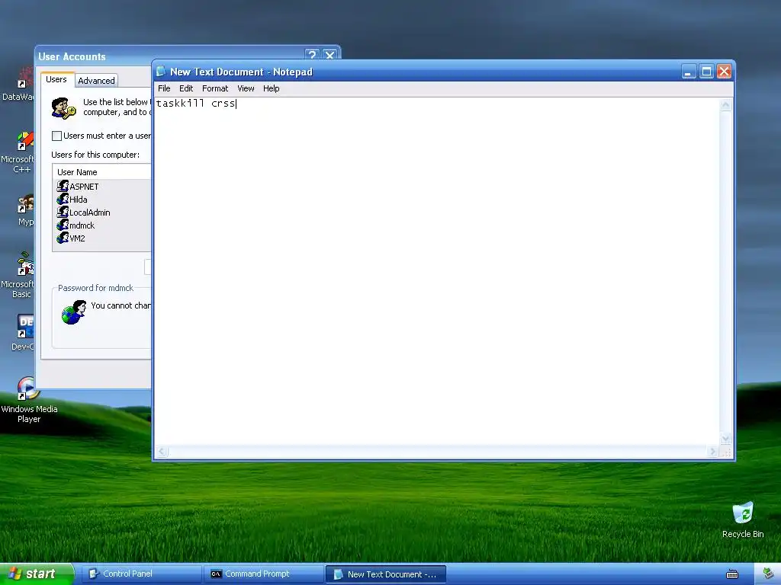Click User Name column header

(101, 172)
